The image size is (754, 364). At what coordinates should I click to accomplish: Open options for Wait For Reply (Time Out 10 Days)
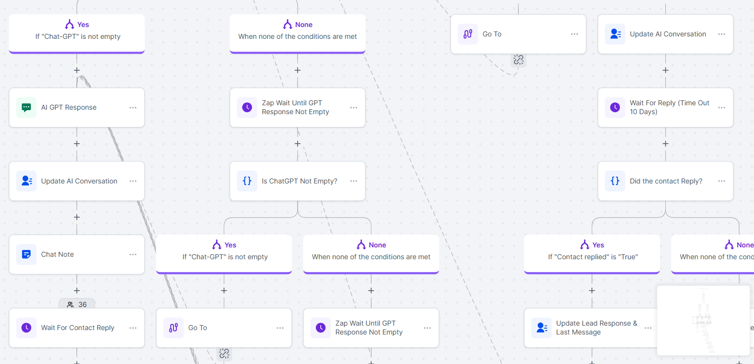point(721,107)
